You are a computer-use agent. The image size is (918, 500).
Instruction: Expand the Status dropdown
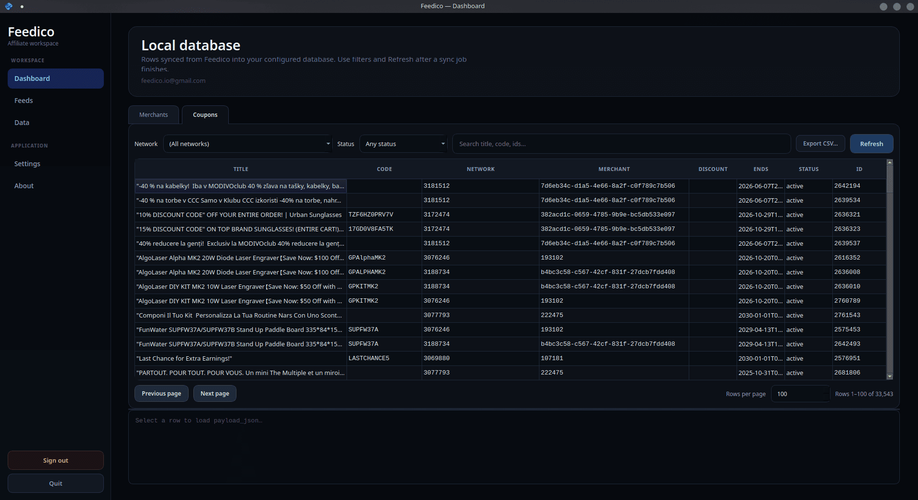(403, 144)
